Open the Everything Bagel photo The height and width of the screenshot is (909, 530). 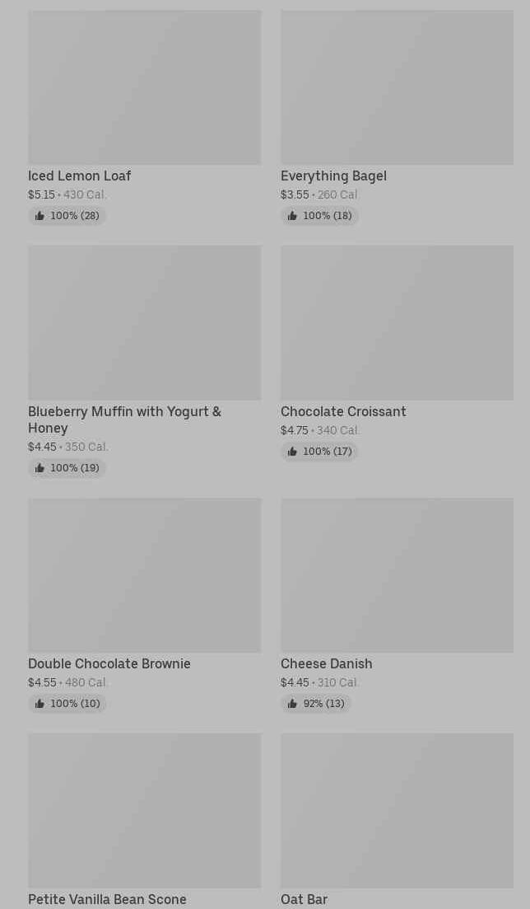point(397,87)
